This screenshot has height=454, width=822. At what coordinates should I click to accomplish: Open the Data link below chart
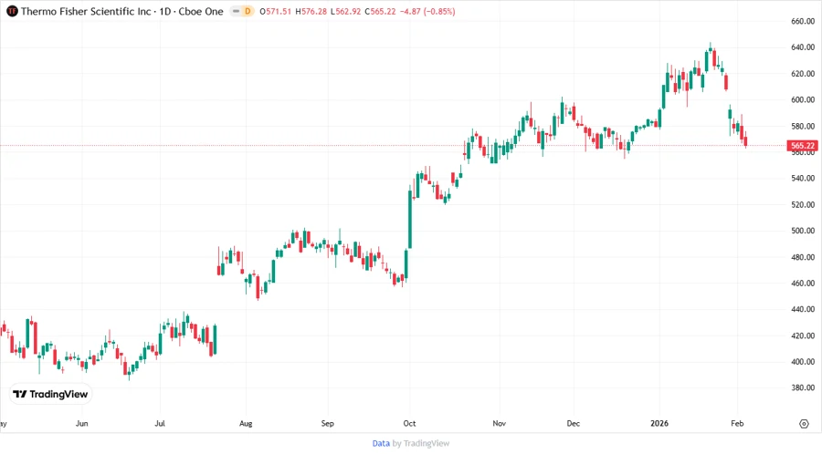pyautogui.click(x=381, y=443)
